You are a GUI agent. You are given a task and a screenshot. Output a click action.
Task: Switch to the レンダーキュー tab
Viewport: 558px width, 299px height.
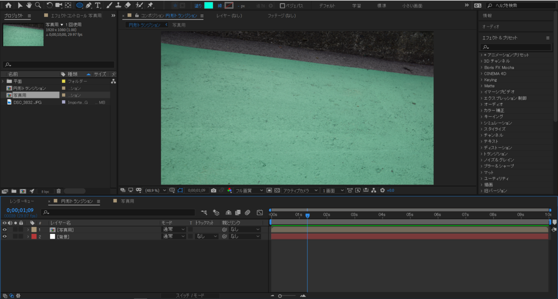pos(22,201)
